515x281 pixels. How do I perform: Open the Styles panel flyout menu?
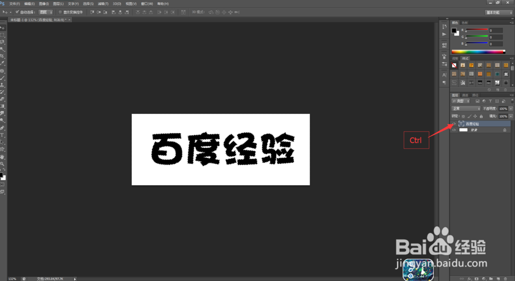pos(511,58)
